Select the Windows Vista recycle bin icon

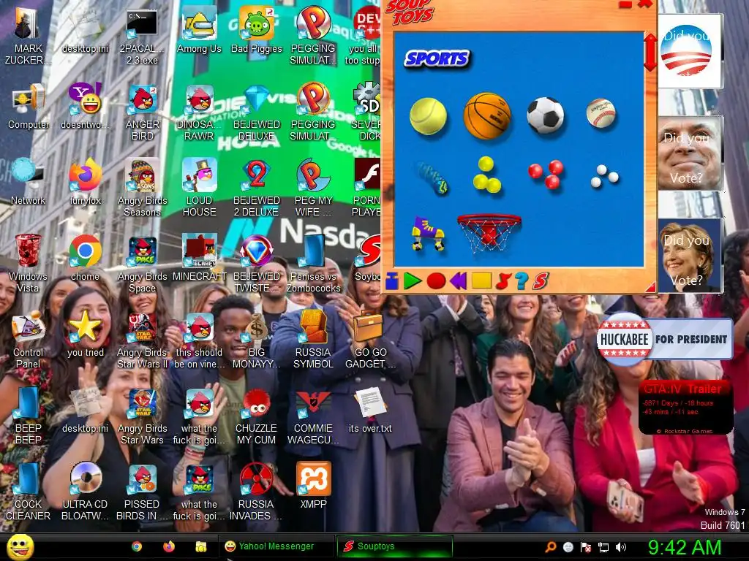click(29, 264)
